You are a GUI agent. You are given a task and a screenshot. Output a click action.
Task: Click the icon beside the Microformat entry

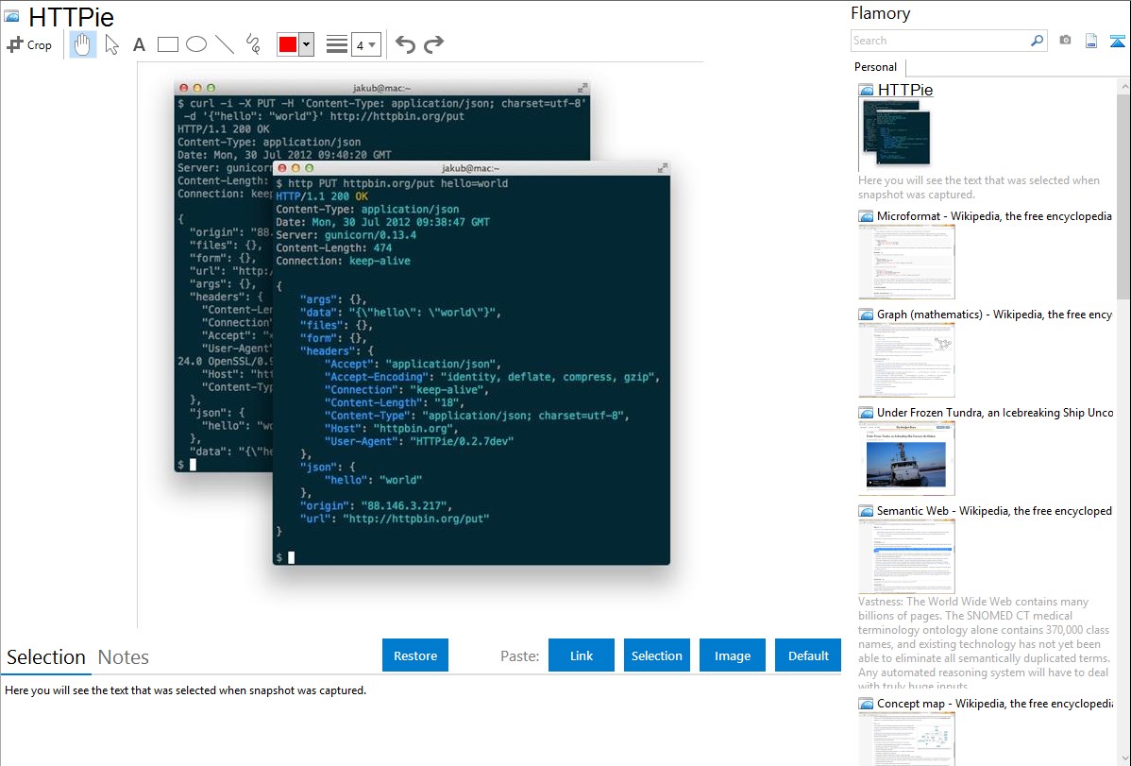click(x=867, y=216)
